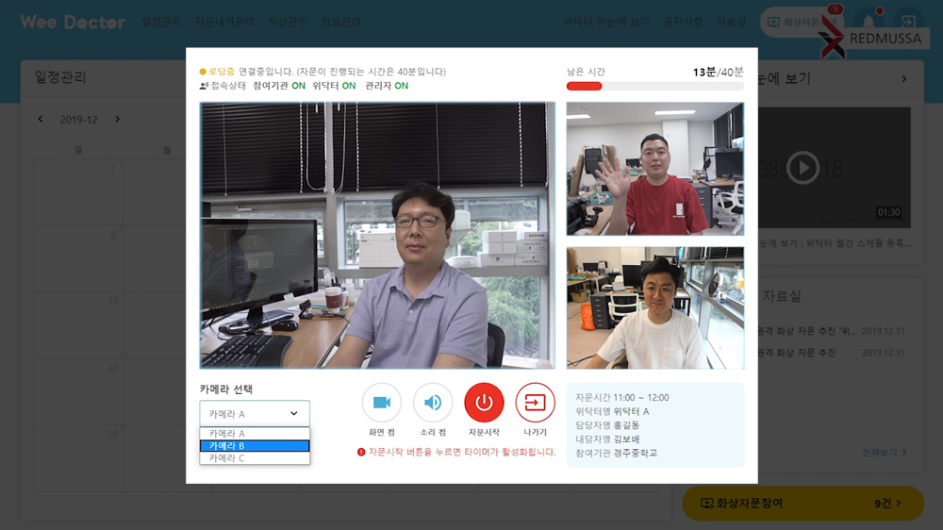This screenshot has width=943, height=530.
Task: Select the red-shirt participant video thumbnail
Action: click(655, 169)
